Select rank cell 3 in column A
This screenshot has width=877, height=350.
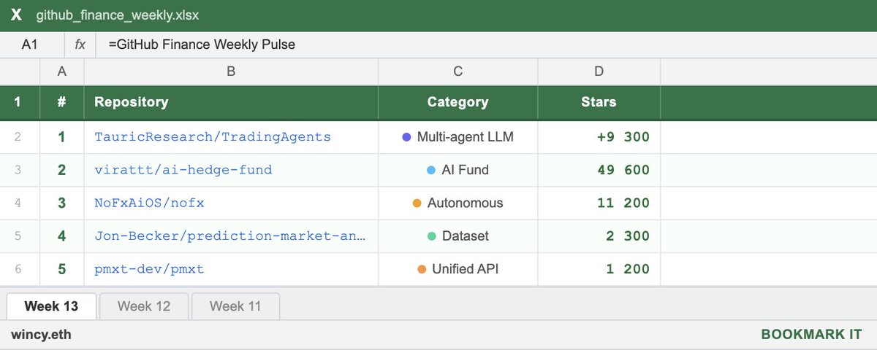(x=62, y=203)
